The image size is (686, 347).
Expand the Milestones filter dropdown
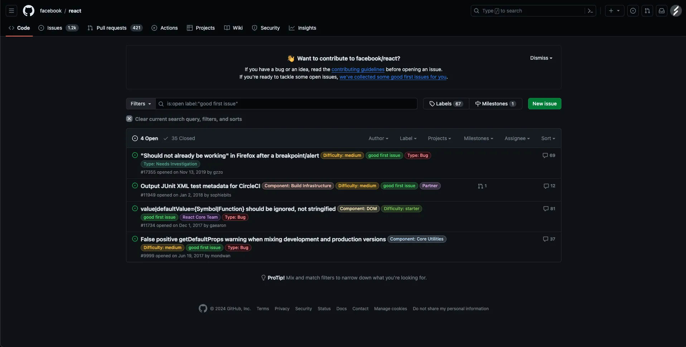(478, 138)
